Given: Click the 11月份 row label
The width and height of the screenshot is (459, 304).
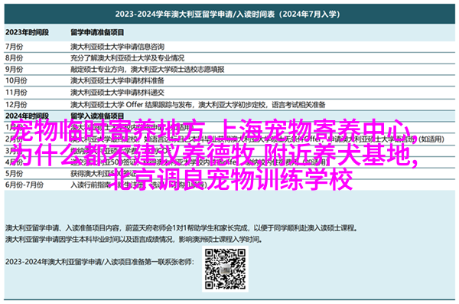Looking at the screenshot, I should tap(16, 93).
